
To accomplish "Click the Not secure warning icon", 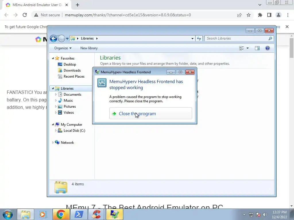I will click(36, 15).
